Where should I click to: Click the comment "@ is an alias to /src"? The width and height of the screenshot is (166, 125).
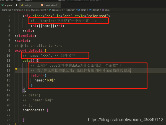click(41, 46)
